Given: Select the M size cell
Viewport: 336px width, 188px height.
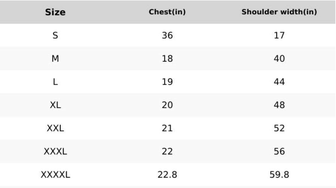Looking at the screenshot, I should coord(55,58).
